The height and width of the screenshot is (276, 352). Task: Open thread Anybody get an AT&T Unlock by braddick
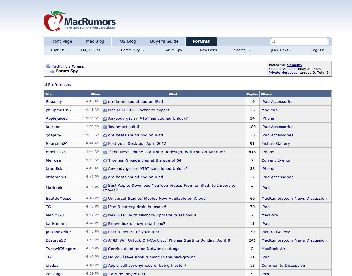click(148, 169)
